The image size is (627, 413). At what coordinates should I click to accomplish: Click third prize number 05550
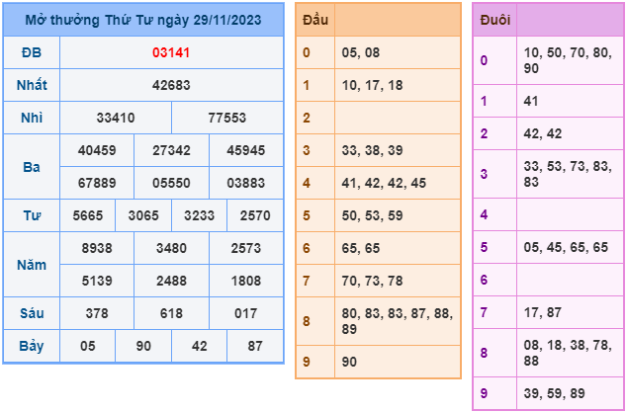(171, 183)
